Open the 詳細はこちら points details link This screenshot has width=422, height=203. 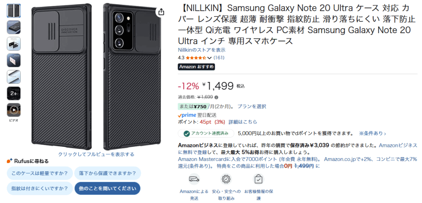pyautogui.click(x=243, y=122)
